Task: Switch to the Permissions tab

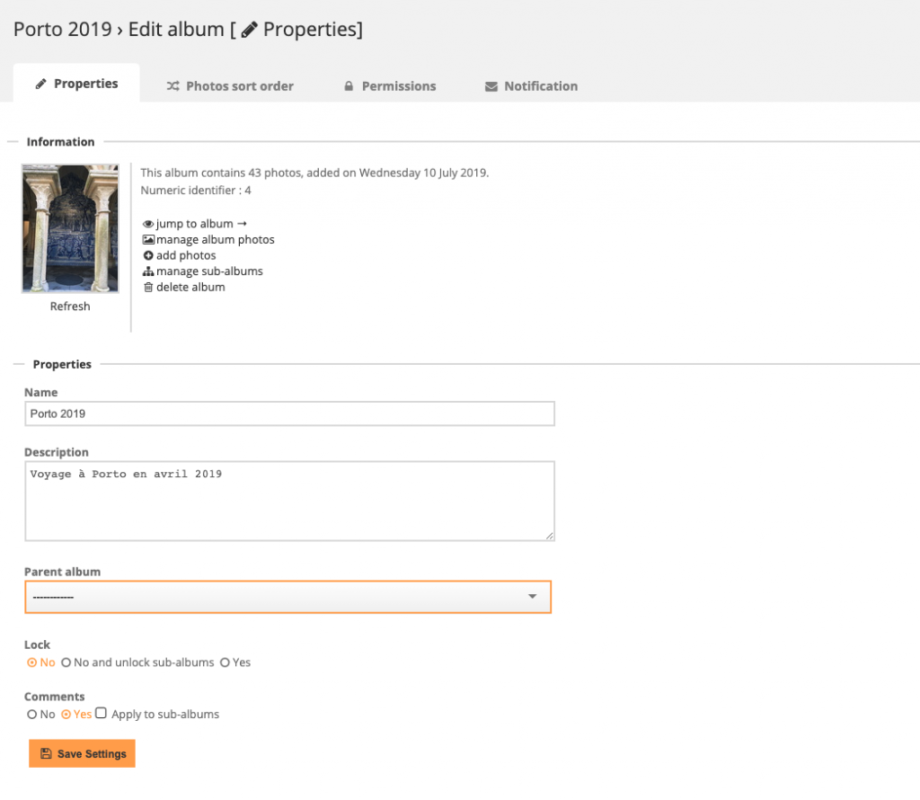Action: point(390,85)
